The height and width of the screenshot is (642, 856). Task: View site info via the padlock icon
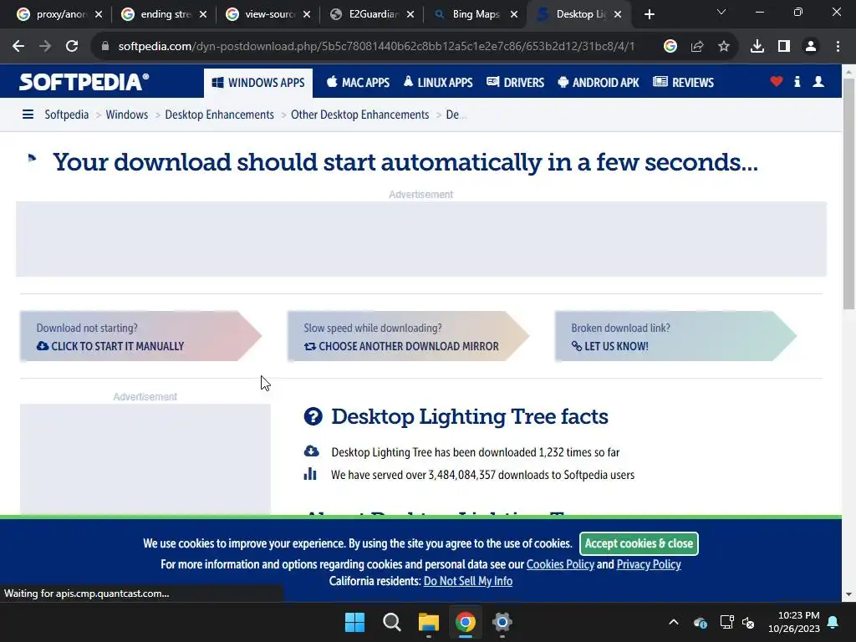point(105,47)
